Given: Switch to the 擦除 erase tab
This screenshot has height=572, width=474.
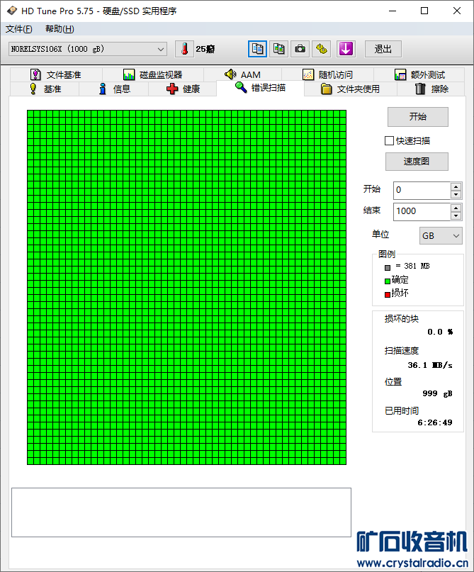Looking at the screenshot, I should pyautogui.click(x=431, y=89).
